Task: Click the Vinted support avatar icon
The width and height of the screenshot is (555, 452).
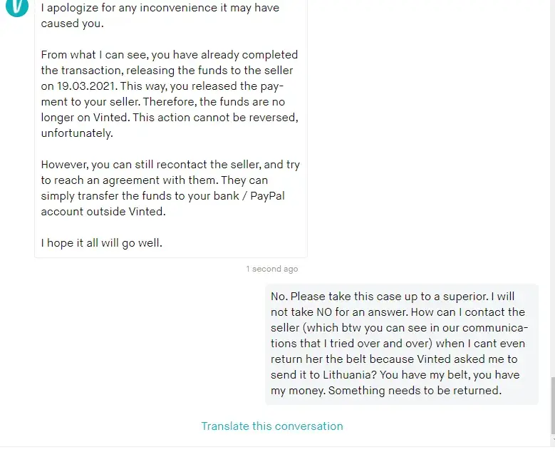Action: (16, 7)
